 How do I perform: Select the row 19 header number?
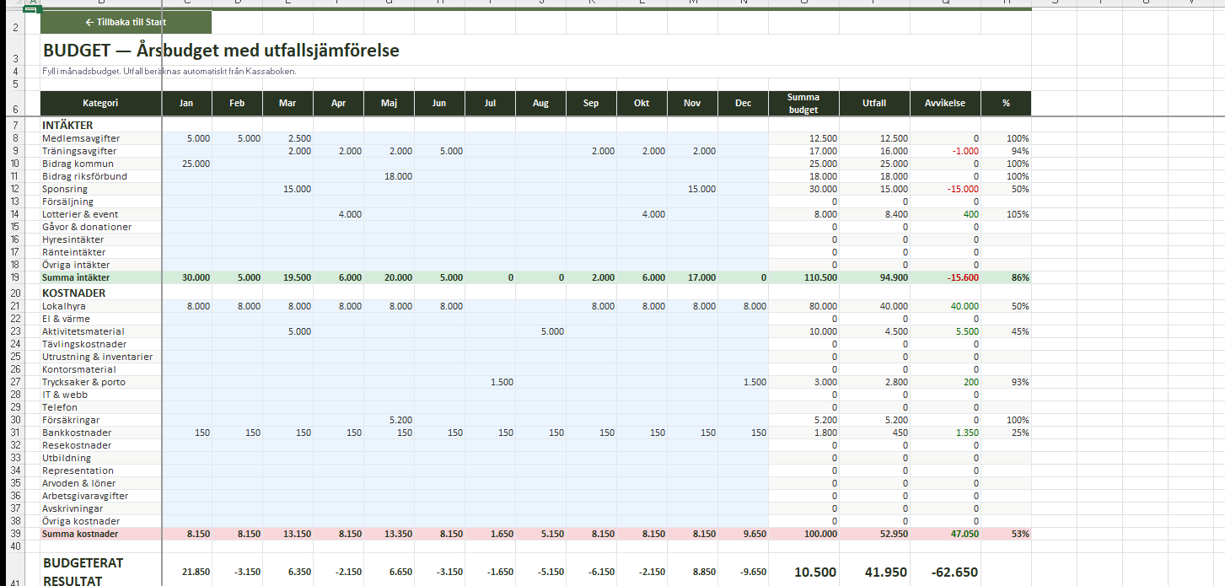[15, 277]
